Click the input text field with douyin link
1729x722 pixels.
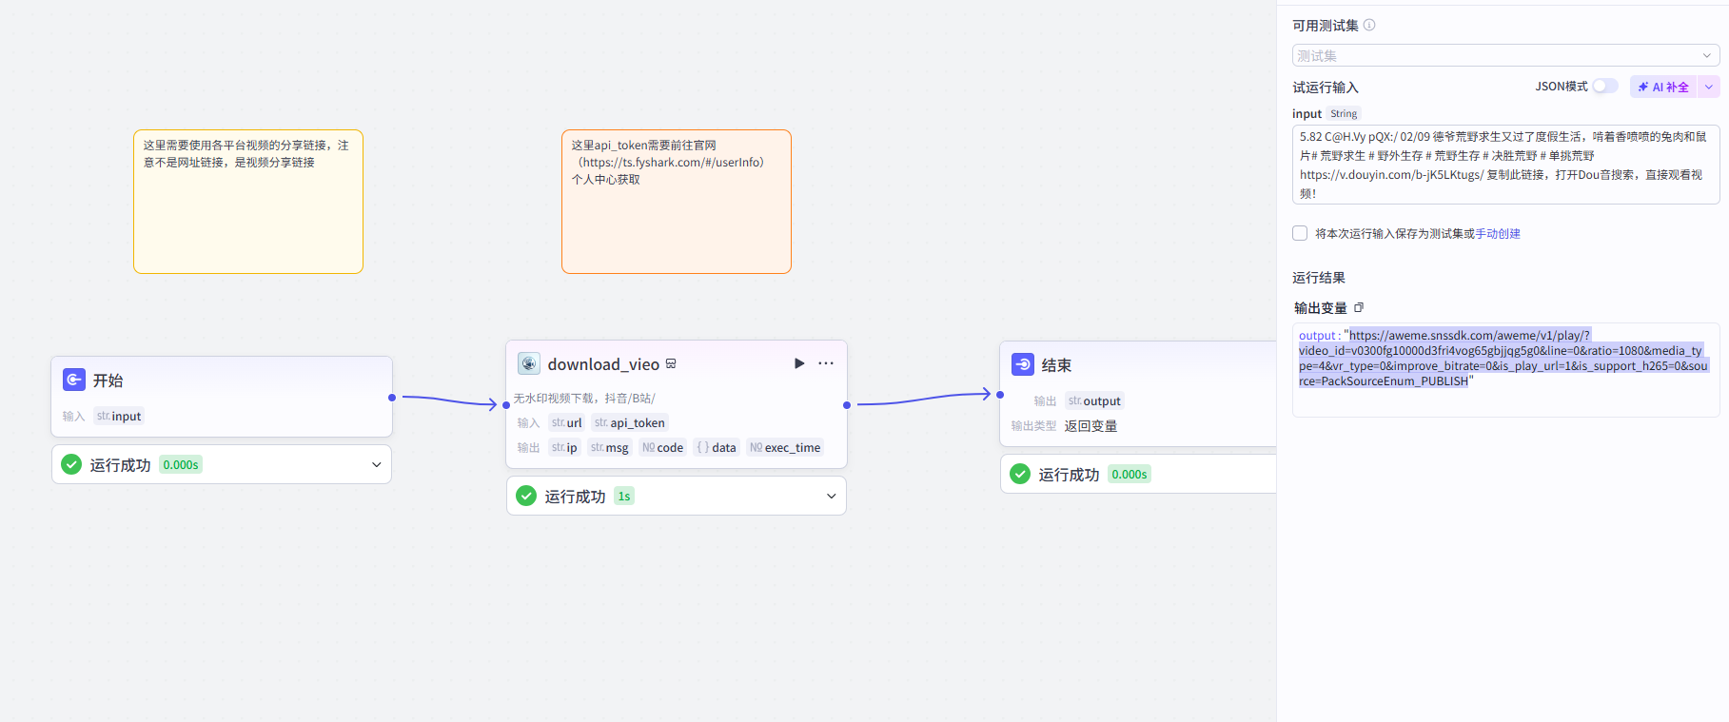point(1505,165)
